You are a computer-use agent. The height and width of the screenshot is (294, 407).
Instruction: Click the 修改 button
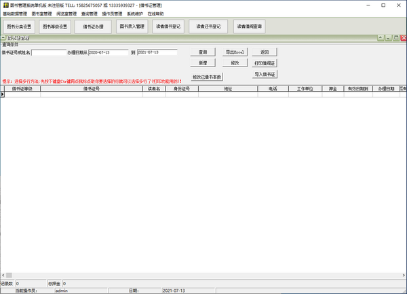pyautogui.click(x=235, y=63)
